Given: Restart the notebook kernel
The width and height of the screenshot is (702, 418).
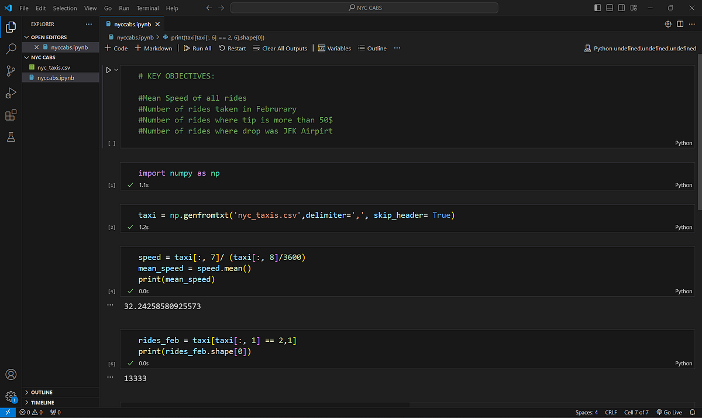Looking at the screenshot, I should point(232,48).
